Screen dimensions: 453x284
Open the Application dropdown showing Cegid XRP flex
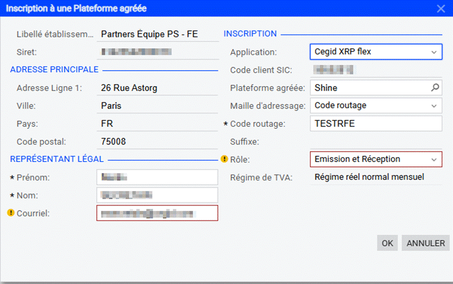(x=376, y=52)
